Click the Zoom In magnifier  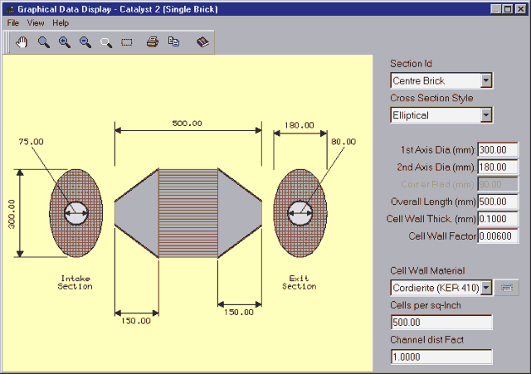(x=65, y=42)
